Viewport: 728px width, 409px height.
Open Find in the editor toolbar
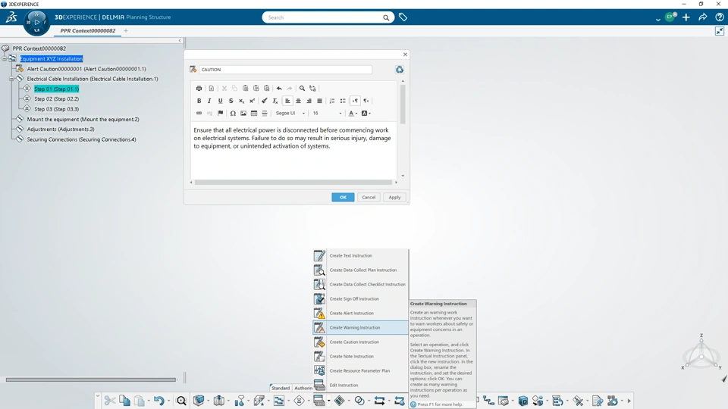click(x=303, y=88)
